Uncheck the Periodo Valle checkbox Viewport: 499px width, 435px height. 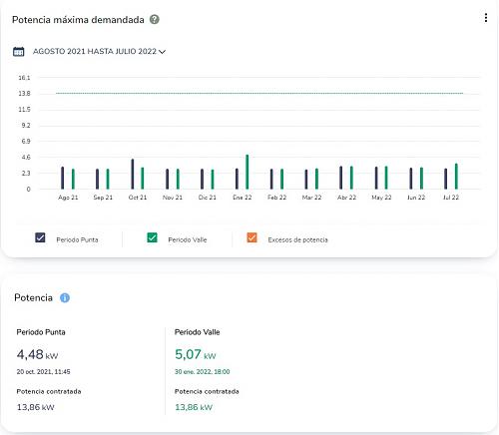pos(152,237)
